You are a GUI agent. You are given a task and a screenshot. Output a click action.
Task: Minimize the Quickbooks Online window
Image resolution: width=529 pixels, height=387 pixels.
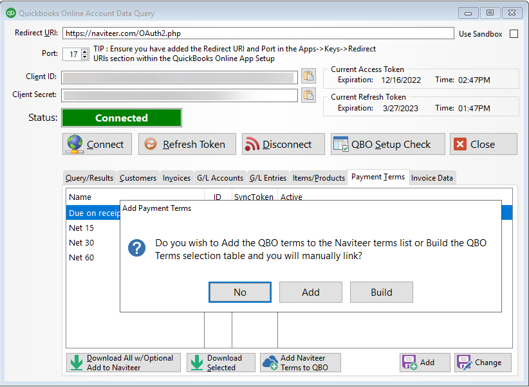coord(468,13)
